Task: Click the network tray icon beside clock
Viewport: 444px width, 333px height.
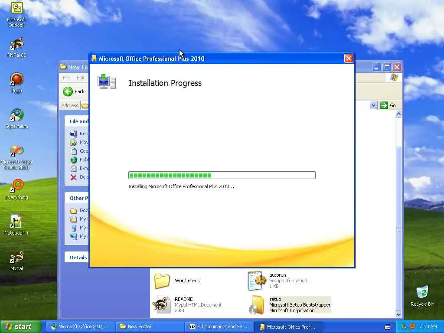Action: 404,327
